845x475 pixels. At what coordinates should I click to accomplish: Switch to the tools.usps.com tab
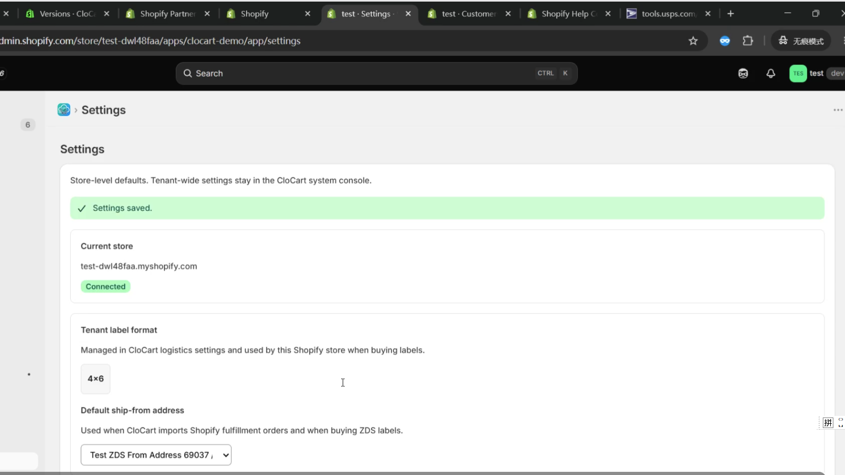[x=669, y=14]
